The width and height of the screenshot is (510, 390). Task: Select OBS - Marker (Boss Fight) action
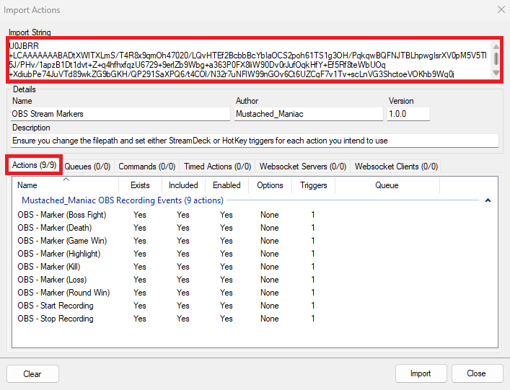61,215
